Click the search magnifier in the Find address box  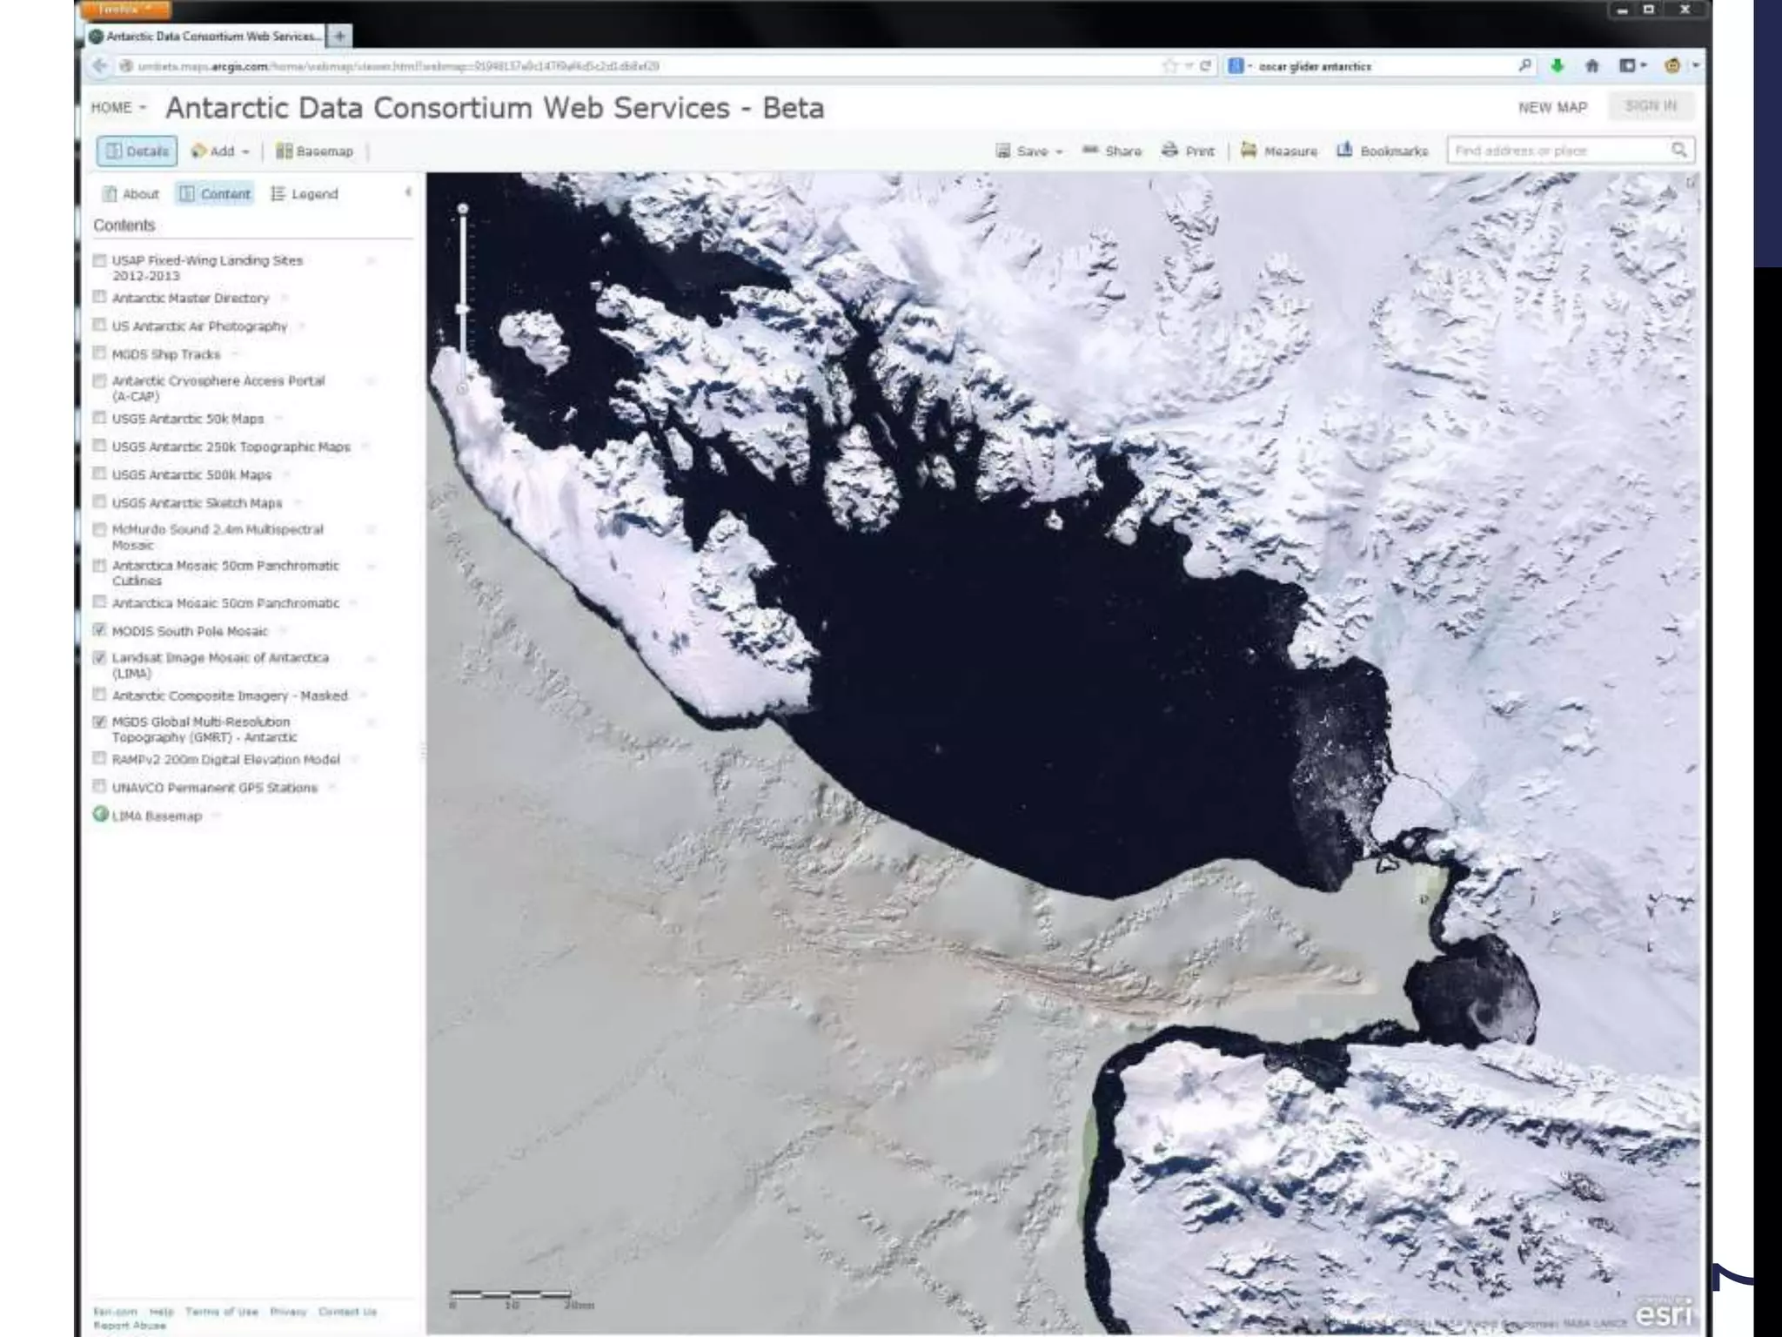click(1678, 151)
